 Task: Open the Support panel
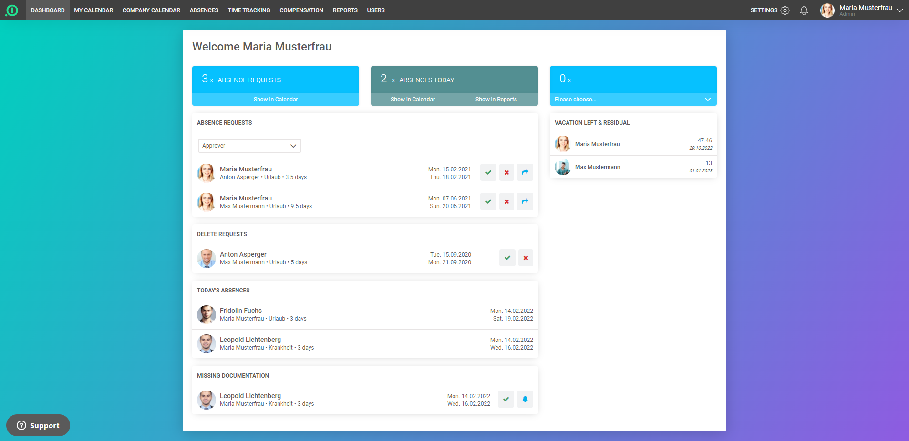coord(38,425)
